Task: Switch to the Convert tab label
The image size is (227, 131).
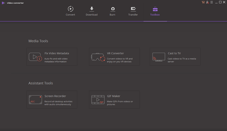Action: click(x=70, y=15)
